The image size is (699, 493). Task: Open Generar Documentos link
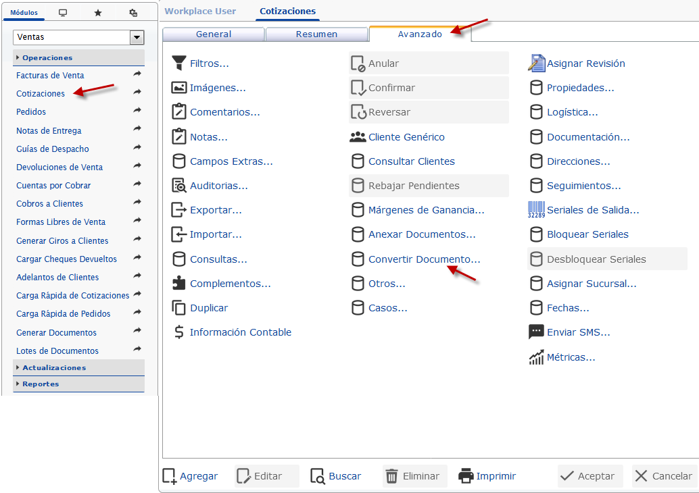coord(56,333)
